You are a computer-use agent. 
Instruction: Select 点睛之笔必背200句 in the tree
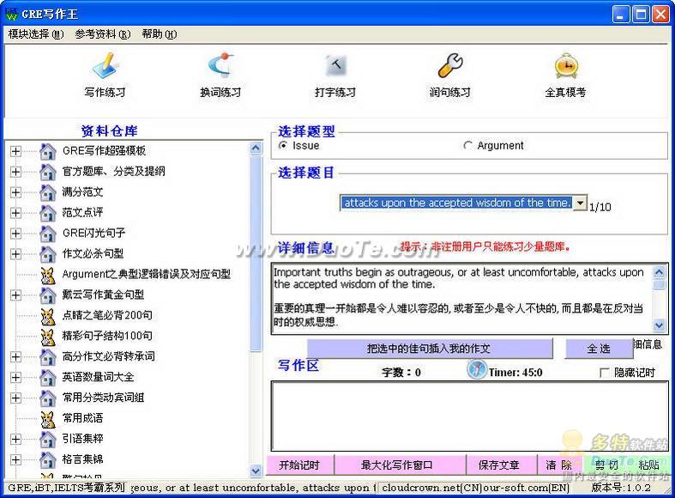(107, 315)
